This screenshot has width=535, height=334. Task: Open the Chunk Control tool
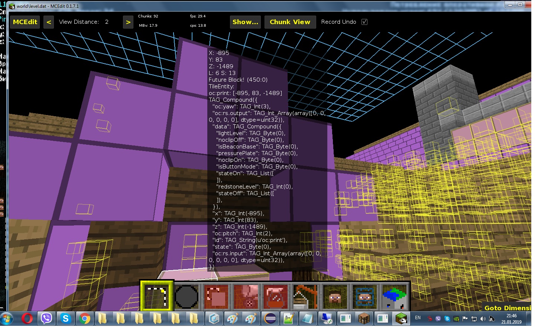pos(395,297)
